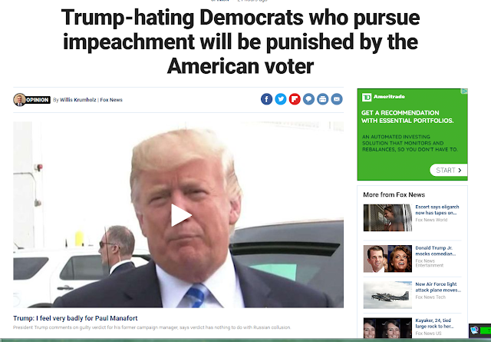
Task: Click the Air Force plane thumbnail
Action: click(387, 295)
